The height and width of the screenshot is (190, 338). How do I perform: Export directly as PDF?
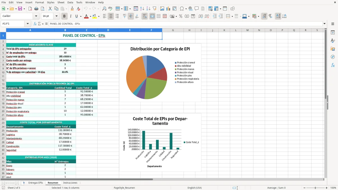point(30,9)
